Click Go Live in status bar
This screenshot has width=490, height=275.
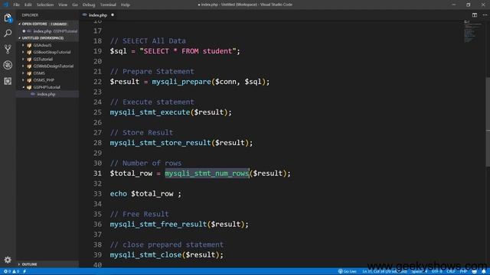click(x=347, y=271)
